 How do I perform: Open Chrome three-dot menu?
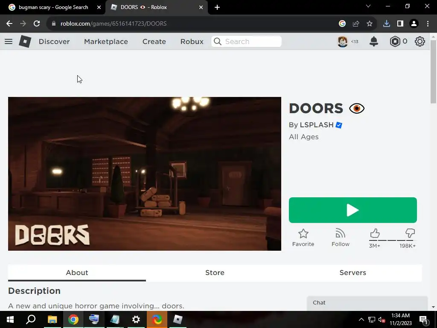(428, 24)
